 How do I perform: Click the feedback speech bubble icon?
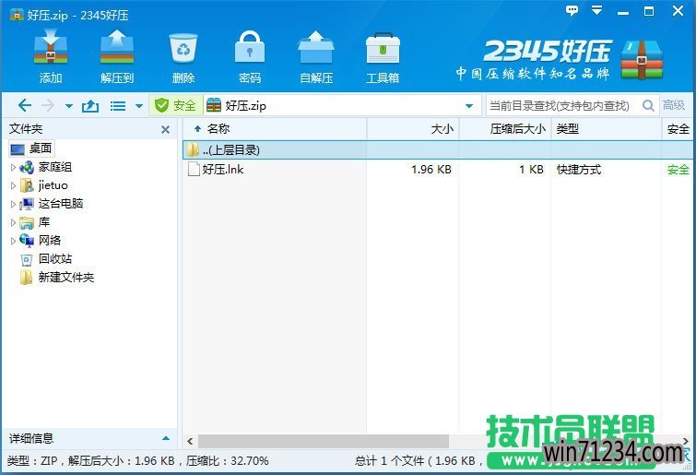[x=572, y=11]
